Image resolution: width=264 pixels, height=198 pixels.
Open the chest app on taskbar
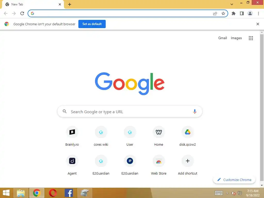coord(85,193)
